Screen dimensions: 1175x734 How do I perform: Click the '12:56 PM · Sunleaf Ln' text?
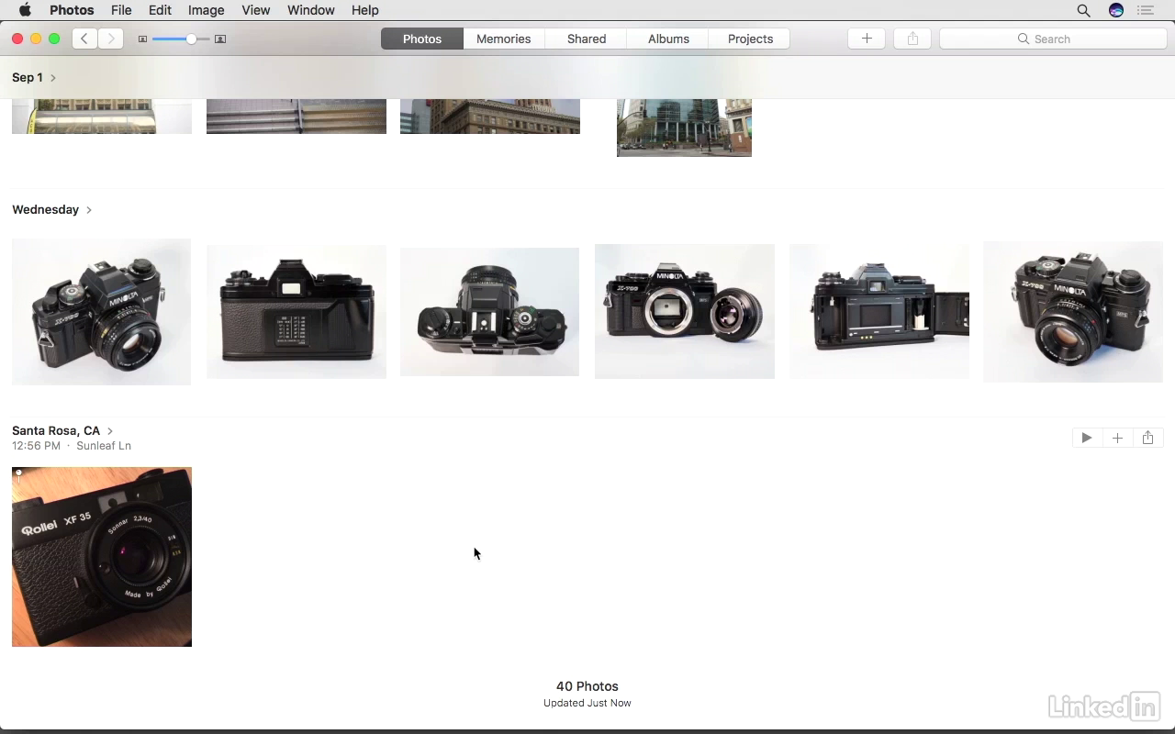point(72,446)
